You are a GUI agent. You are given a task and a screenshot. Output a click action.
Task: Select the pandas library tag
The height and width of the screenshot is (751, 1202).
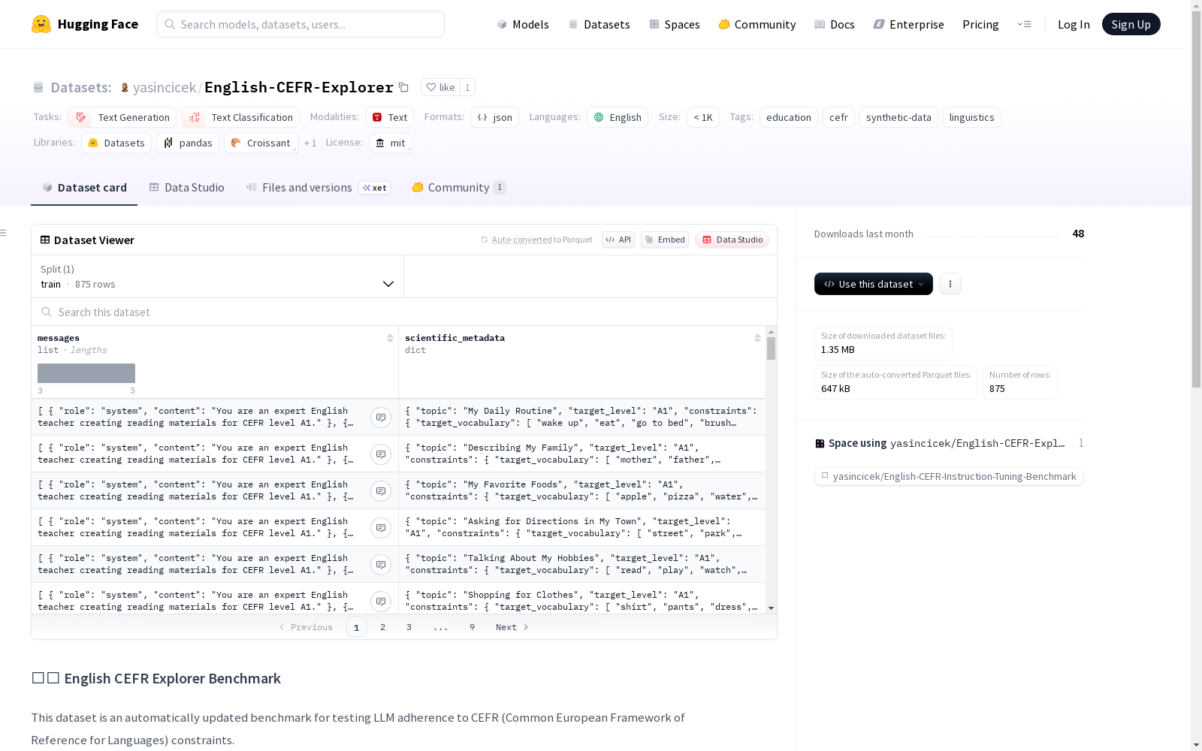188,143
